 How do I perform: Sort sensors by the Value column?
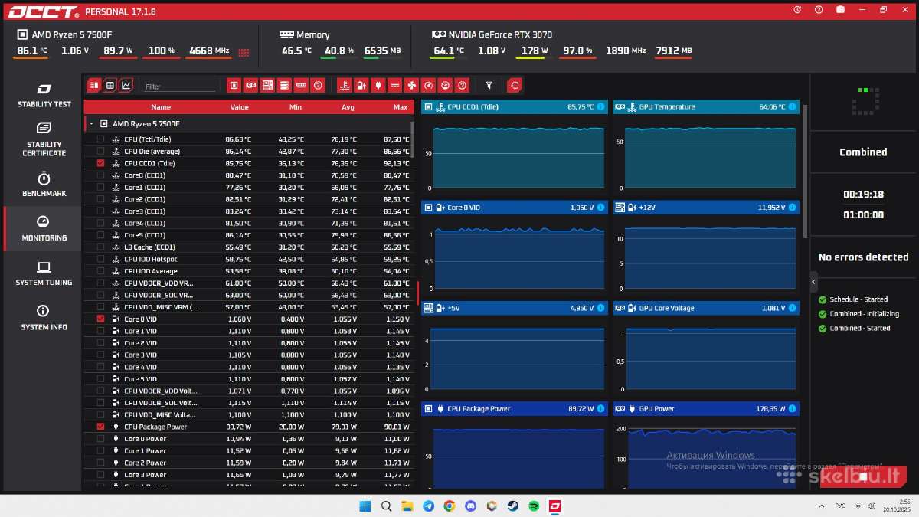240,107
